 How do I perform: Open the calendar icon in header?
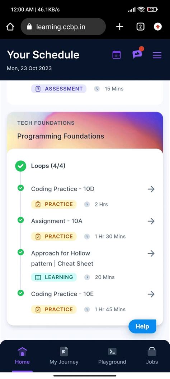[117, 55]
